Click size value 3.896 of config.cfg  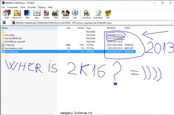click(x=68, y=45)
